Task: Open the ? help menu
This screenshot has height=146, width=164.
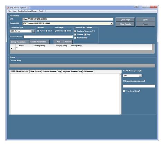Action: 46,11
